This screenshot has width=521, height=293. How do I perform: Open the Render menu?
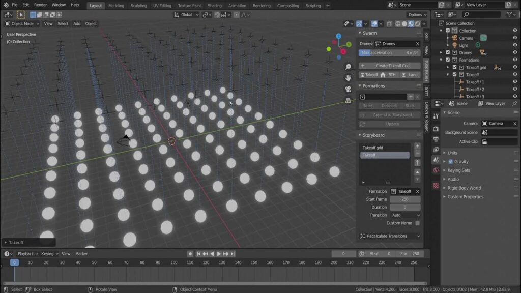pos(40,5)
